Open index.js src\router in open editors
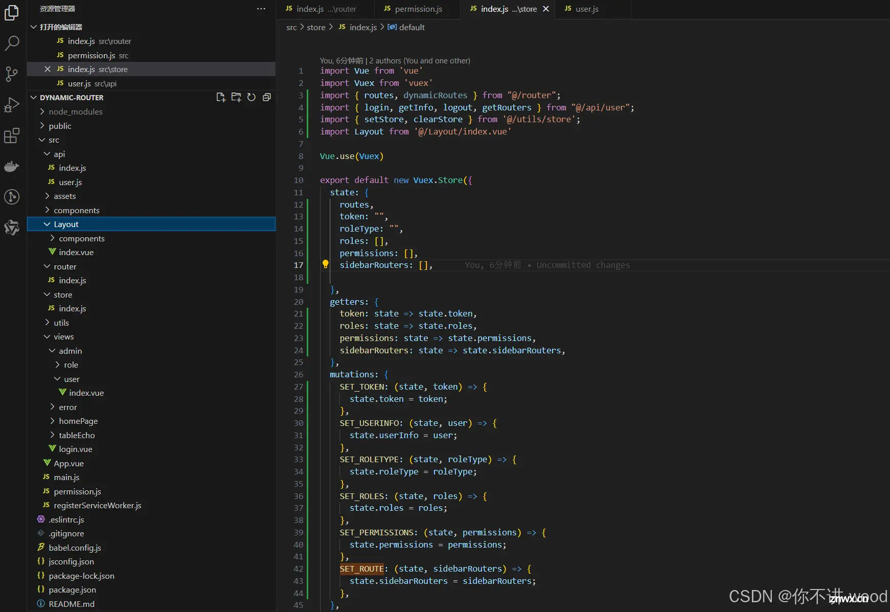890x612 pixels. [x=151, y=41]
